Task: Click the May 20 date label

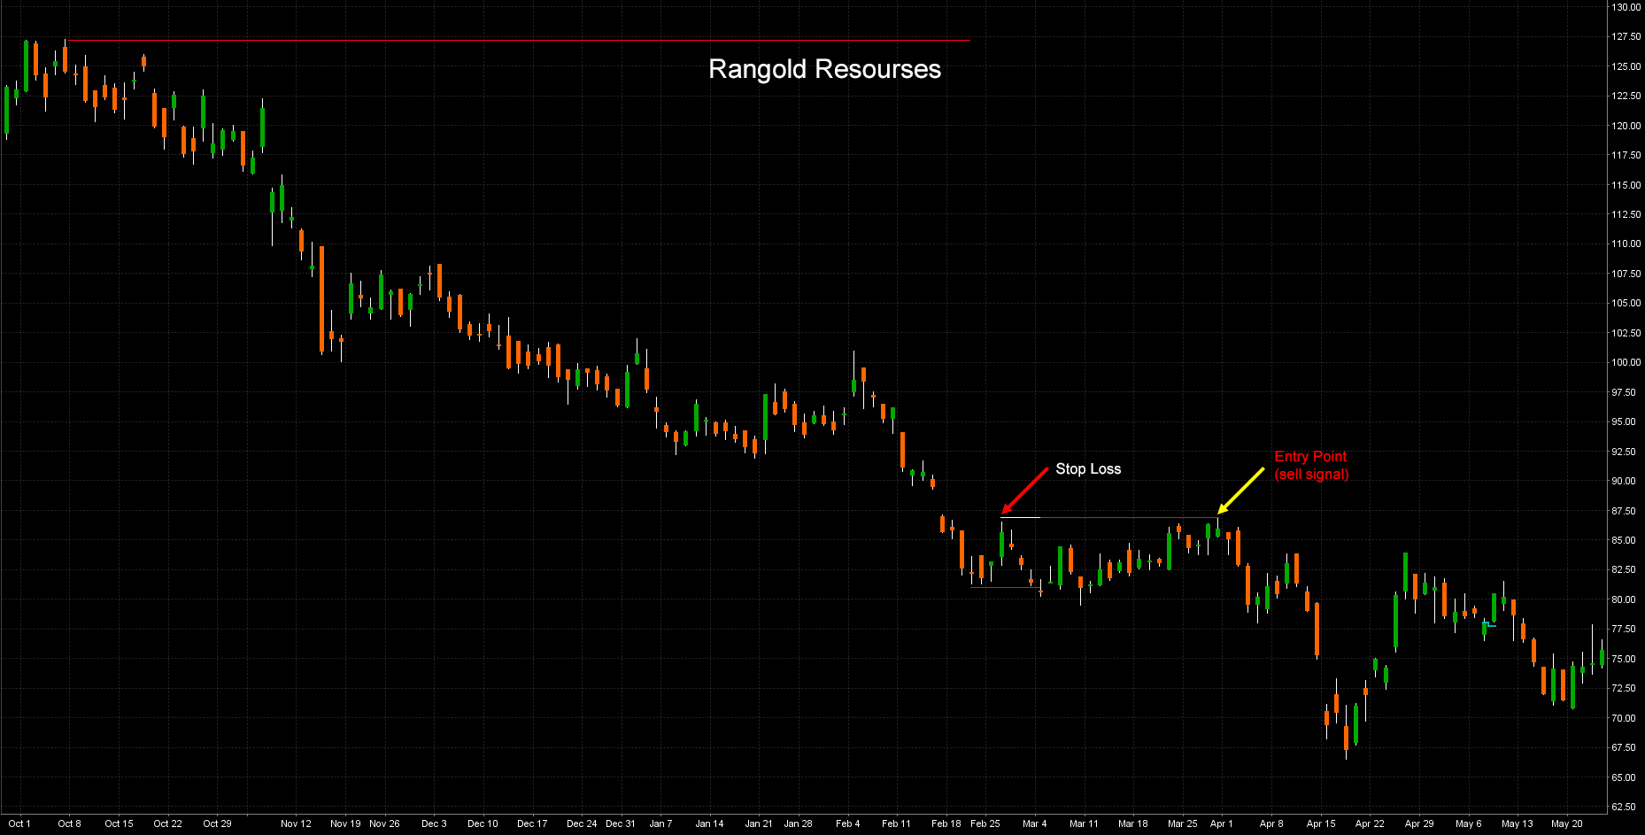Action: click(1566, 823)
